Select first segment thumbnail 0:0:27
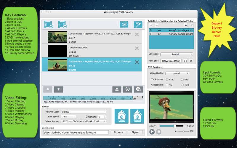This screenshot has width=237, height=148. pos(57,37)
